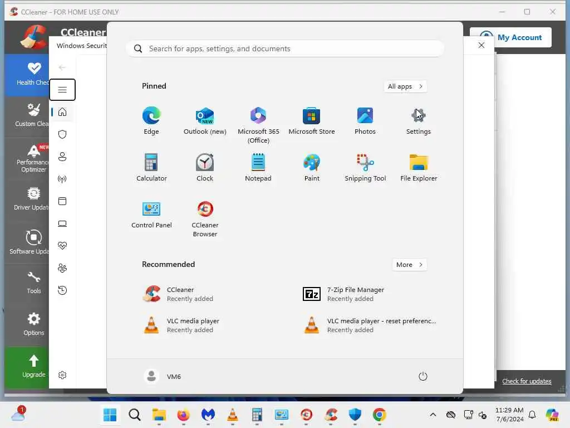Open Account protection in Windows Security
570x428 pixels.
click(x=62, y=157)
